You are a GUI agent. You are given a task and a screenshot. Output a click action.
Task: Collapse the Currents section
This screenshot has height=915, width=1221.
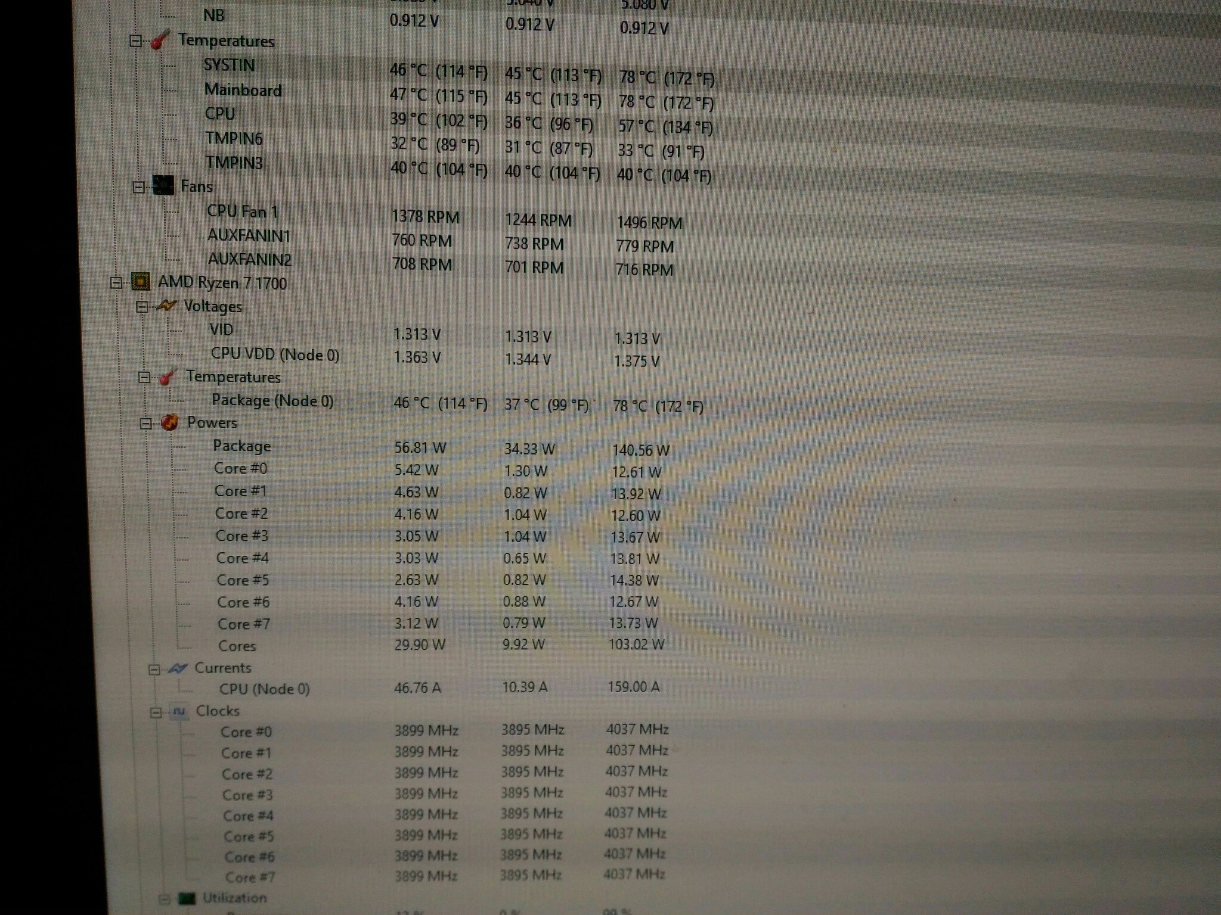pyautogui.click(x=154, y=670)
